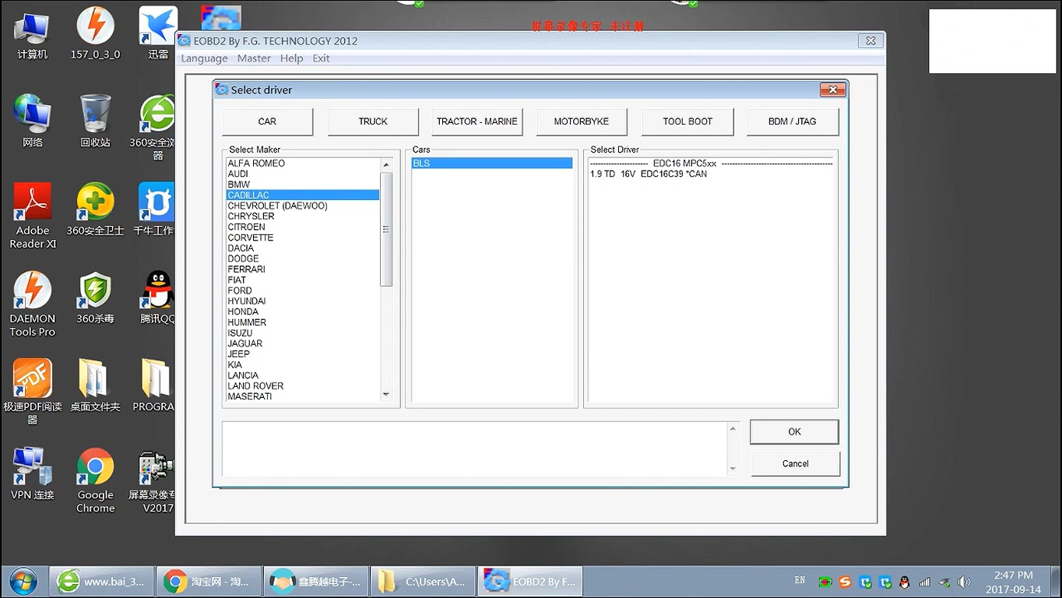
Task: Select the CAR category button
Action: point(267,121)
